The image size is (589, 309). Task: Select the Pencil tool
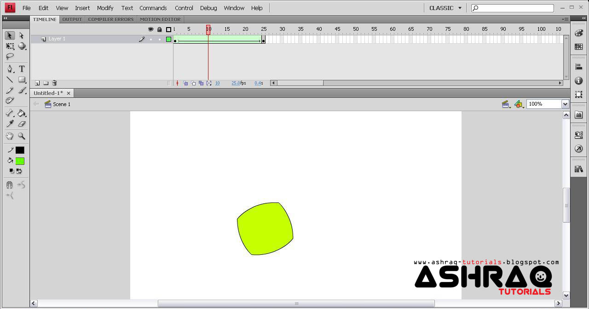10,90
